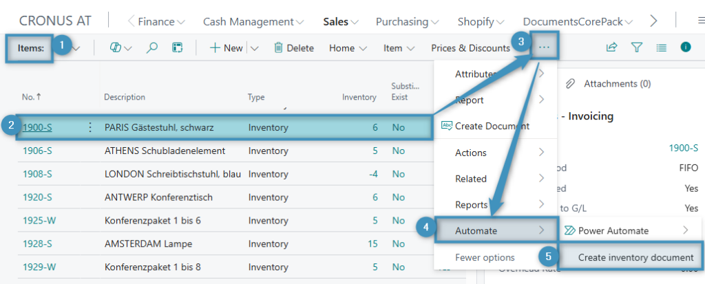Open the Related submenu
The height and width of the screenshot is (284, 705).
496,179
